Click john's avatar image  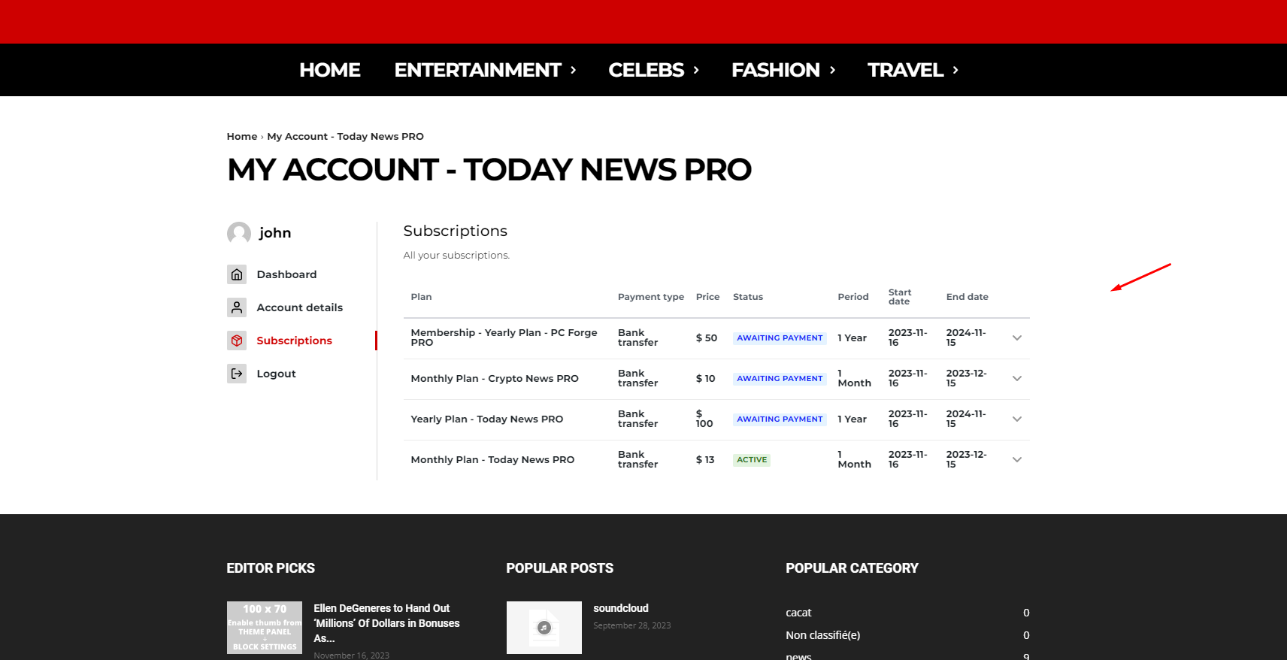pyautogui.click(x=239, y=233)
